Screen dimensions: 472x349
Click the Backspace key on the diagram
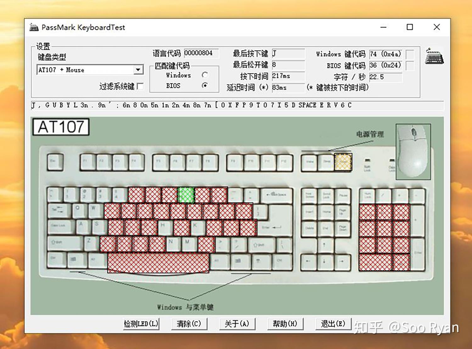point(277,195)
